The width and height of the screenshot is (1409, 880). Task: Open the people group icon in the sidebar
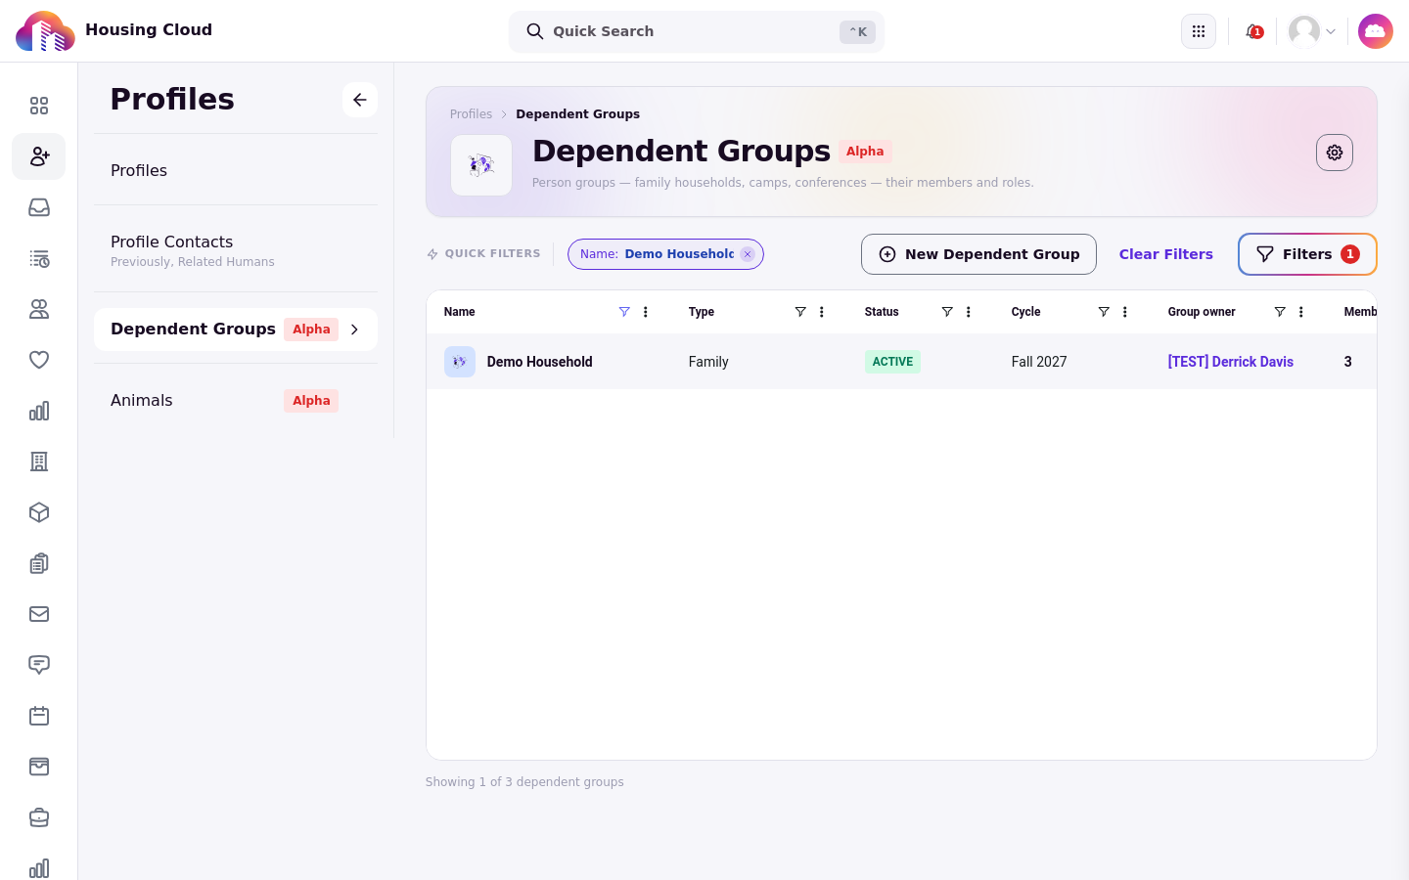point(39,309)
